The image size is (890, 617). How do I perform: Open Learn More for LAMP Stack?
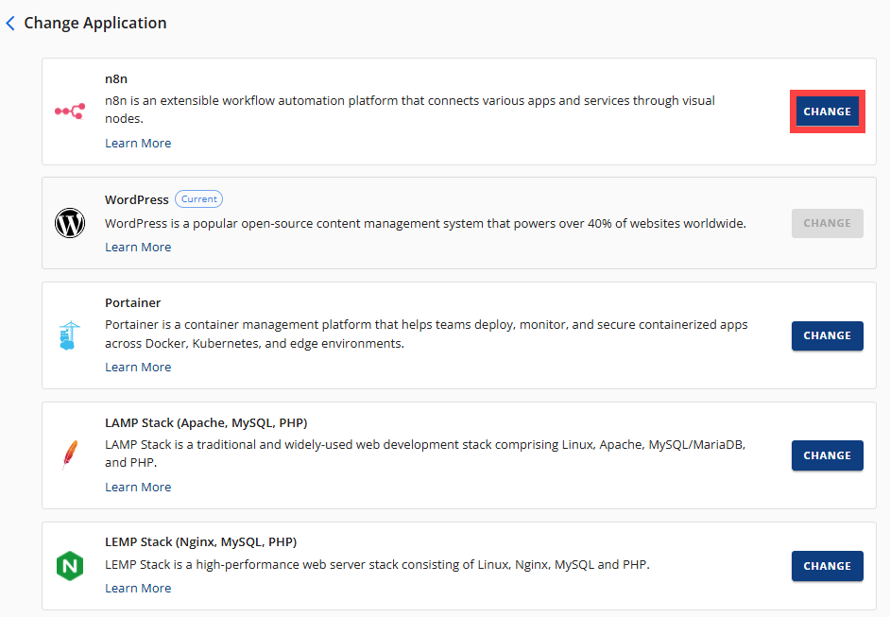point(138,487)
